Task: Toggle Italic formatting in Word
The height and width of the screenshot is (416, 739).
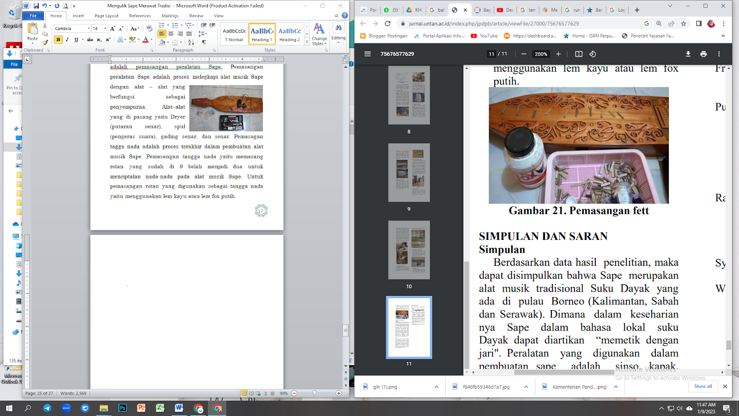Action: click(67, 40)
